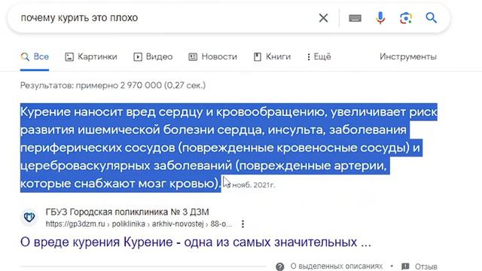The height and width of the screenshot is (271, 482).
Task: Open the on-screen keyboard icon
Action: 355,18
